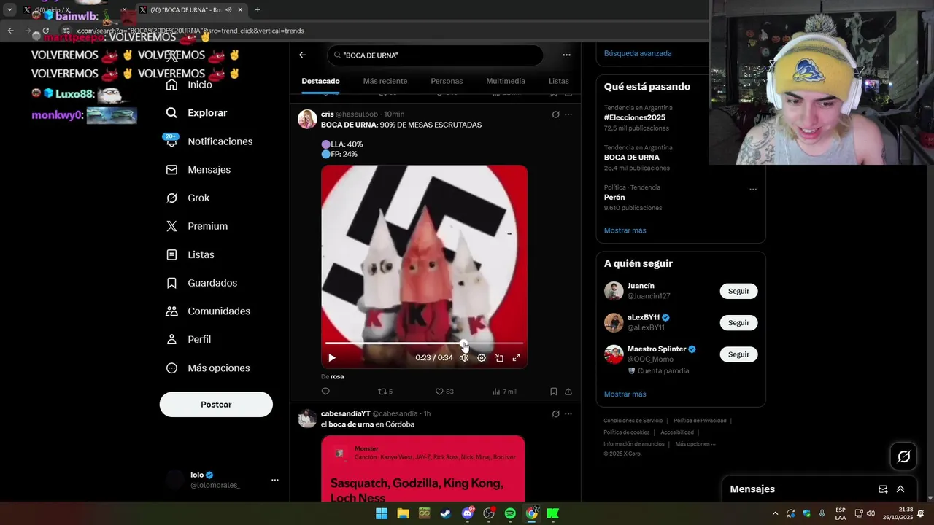Image resolution: width=934 pixels, height=525 pixels.
Task: Reply to the cris post
Action: [x=325, y=392]
